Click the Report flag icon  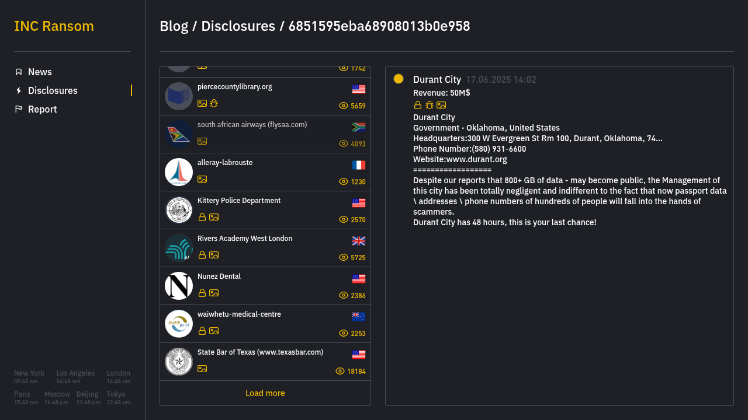pos(19,109)
